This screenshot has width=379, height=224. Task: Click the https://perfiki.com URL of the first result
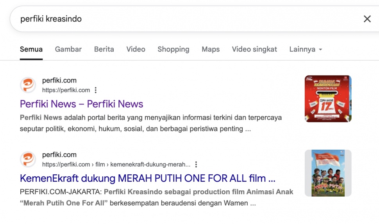coord(66,90)
